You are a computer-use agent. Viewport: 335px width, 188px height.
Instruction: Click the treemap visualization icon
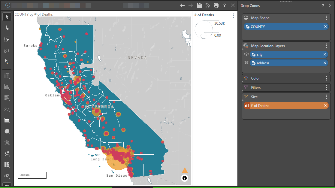(7, 165)
